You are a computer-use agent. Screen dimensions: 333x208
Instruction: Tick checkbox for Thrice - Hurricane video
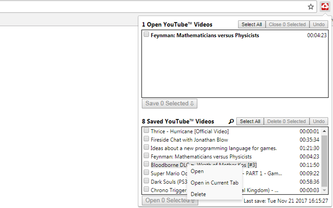click(x=146, y=130)
